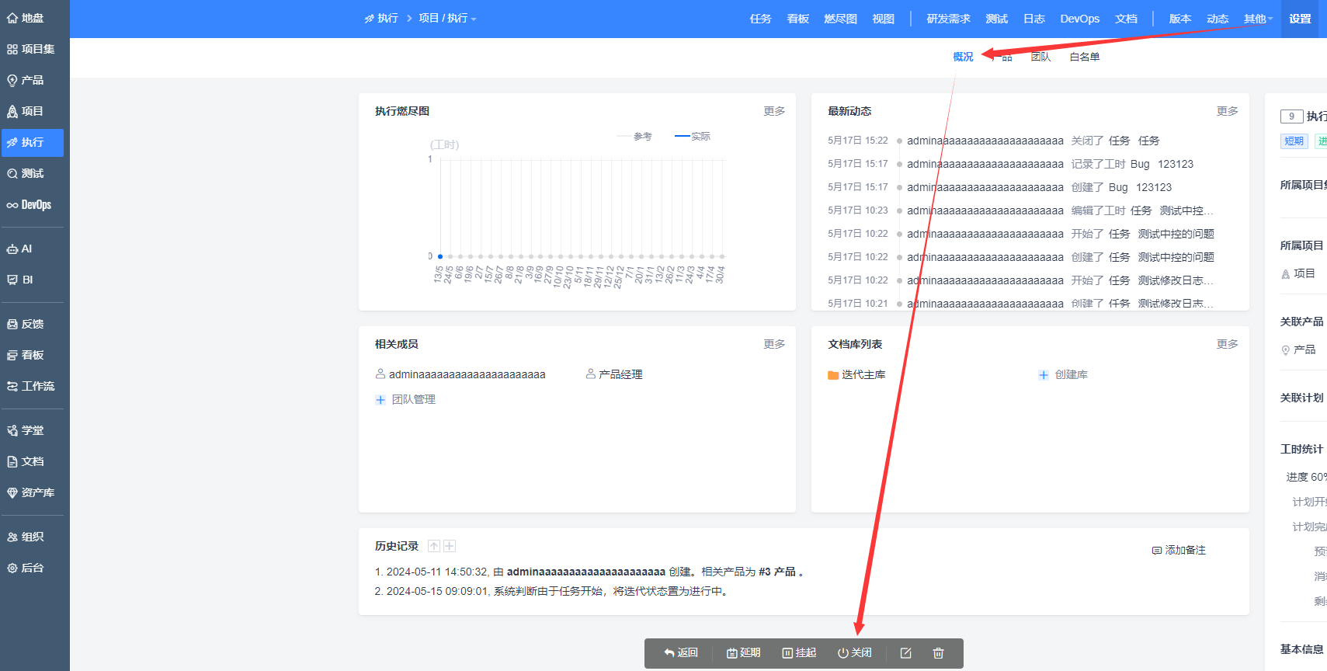Click 关闭 to close the execution
The image size is (1327, 671).
pyautogui.click(x=854, y=653)
